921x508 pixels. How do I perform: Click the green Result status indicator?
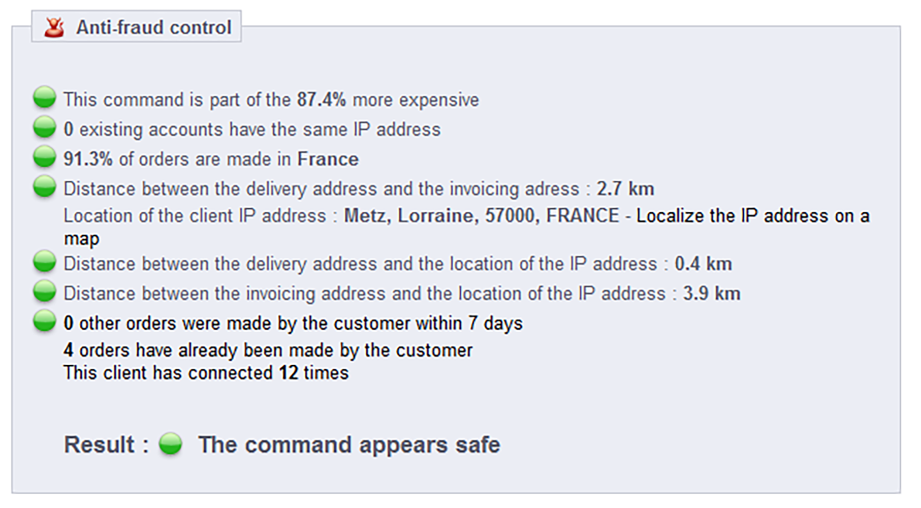tap(170, 443)
